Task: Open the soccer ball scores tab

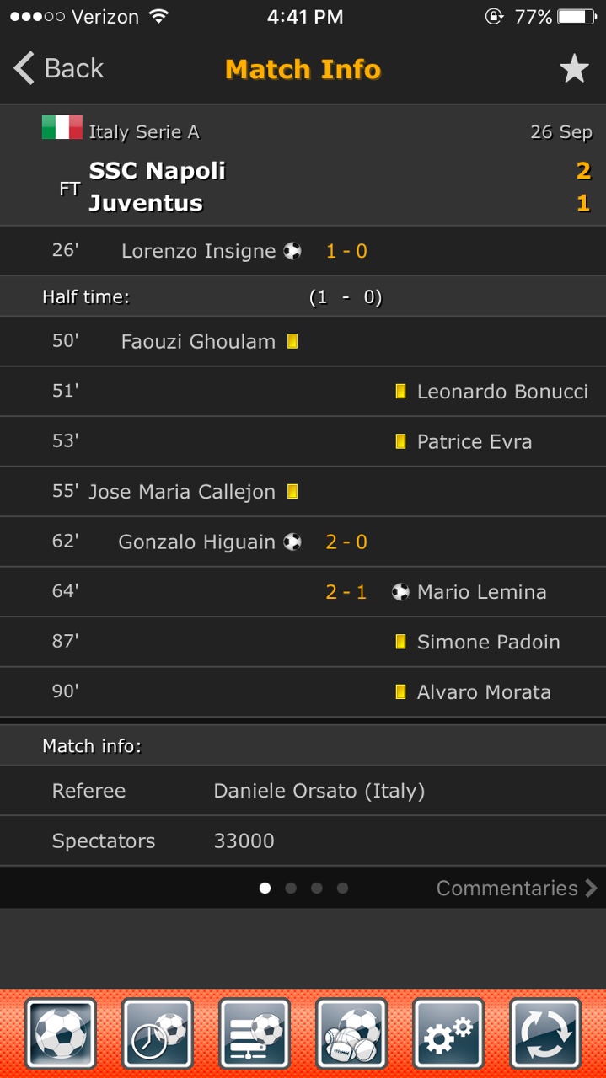Action: tap(61, 1033)
